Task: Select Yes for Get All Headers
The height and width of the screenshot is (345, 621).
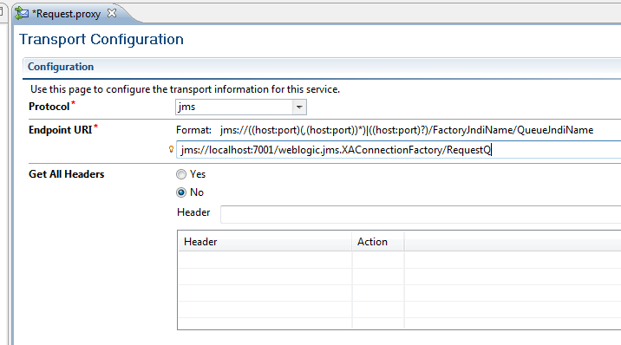Action: 181,174
